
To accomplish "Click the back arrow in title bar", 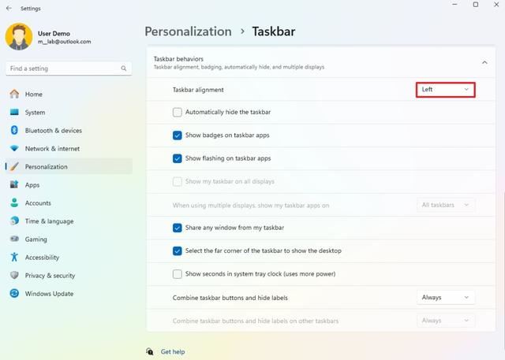I will pos(8,6).
